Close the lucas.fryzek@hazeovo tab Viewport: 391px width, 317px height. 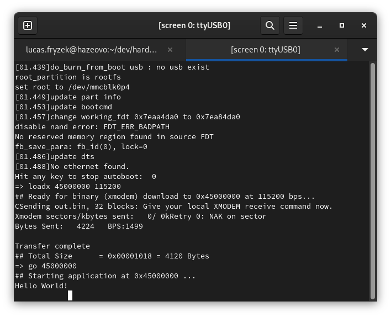[170, 50]
